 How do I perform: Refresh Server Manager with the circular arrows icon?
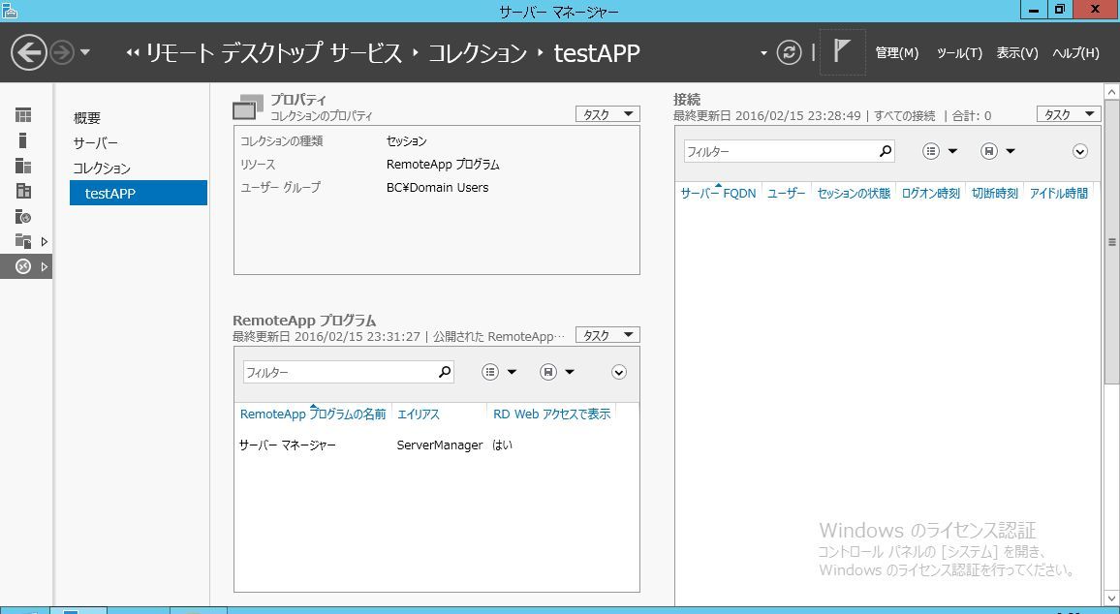click(789, 52)
